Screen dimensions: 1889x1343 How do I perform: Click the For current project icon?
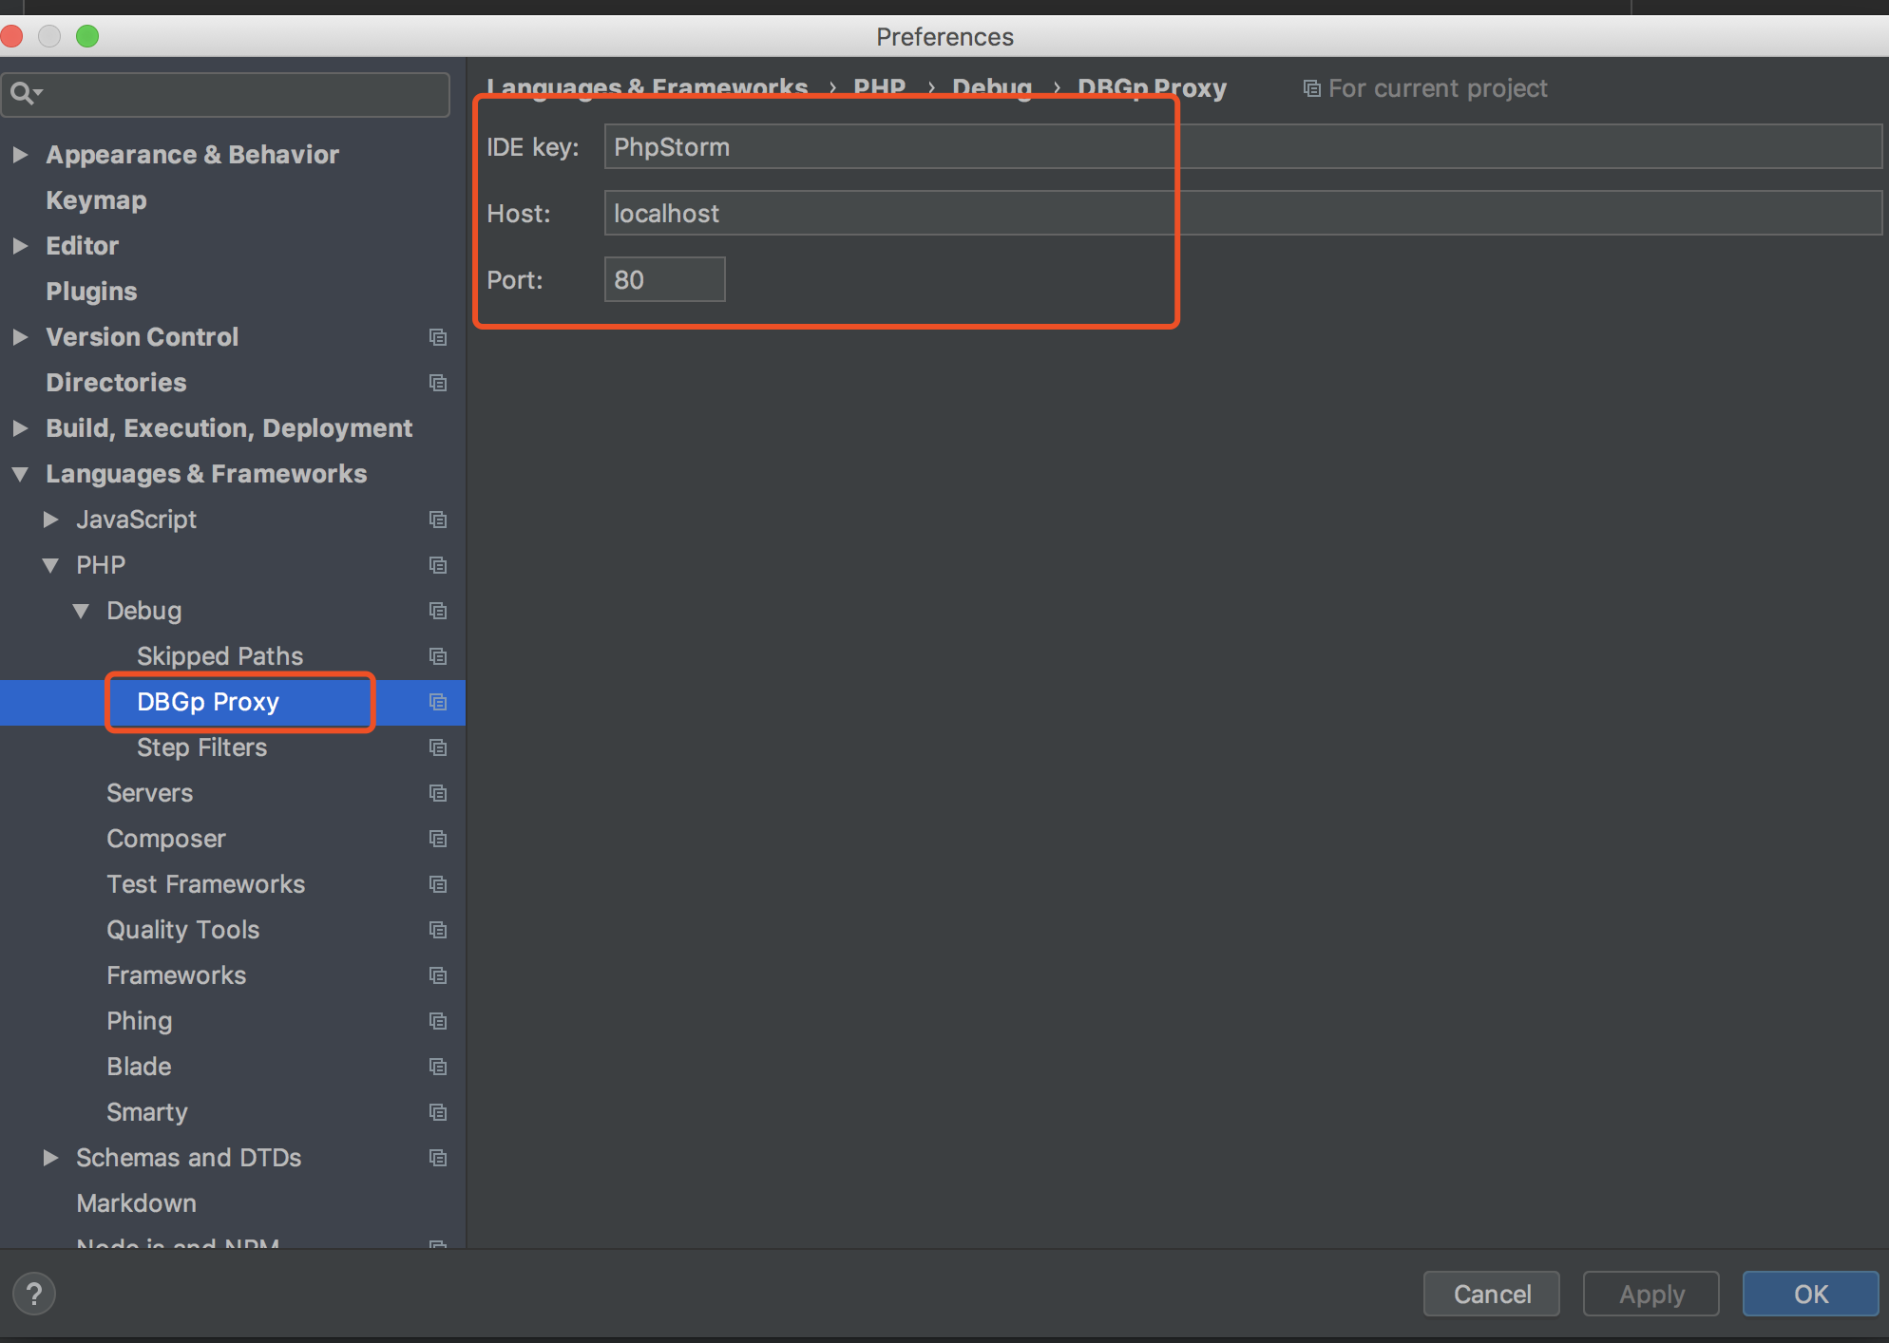tap(1311, 88)
